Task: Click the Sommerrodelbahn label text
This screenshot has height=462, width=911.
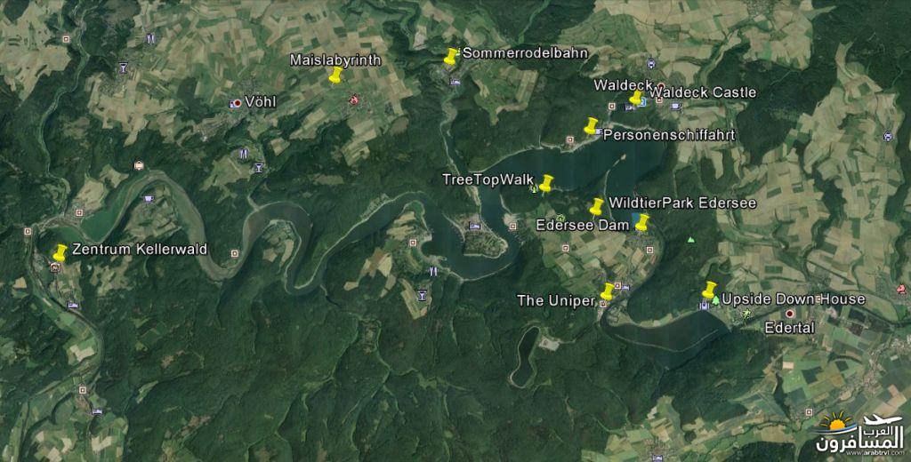Action: pyautogui.click(x=525, y=53)
